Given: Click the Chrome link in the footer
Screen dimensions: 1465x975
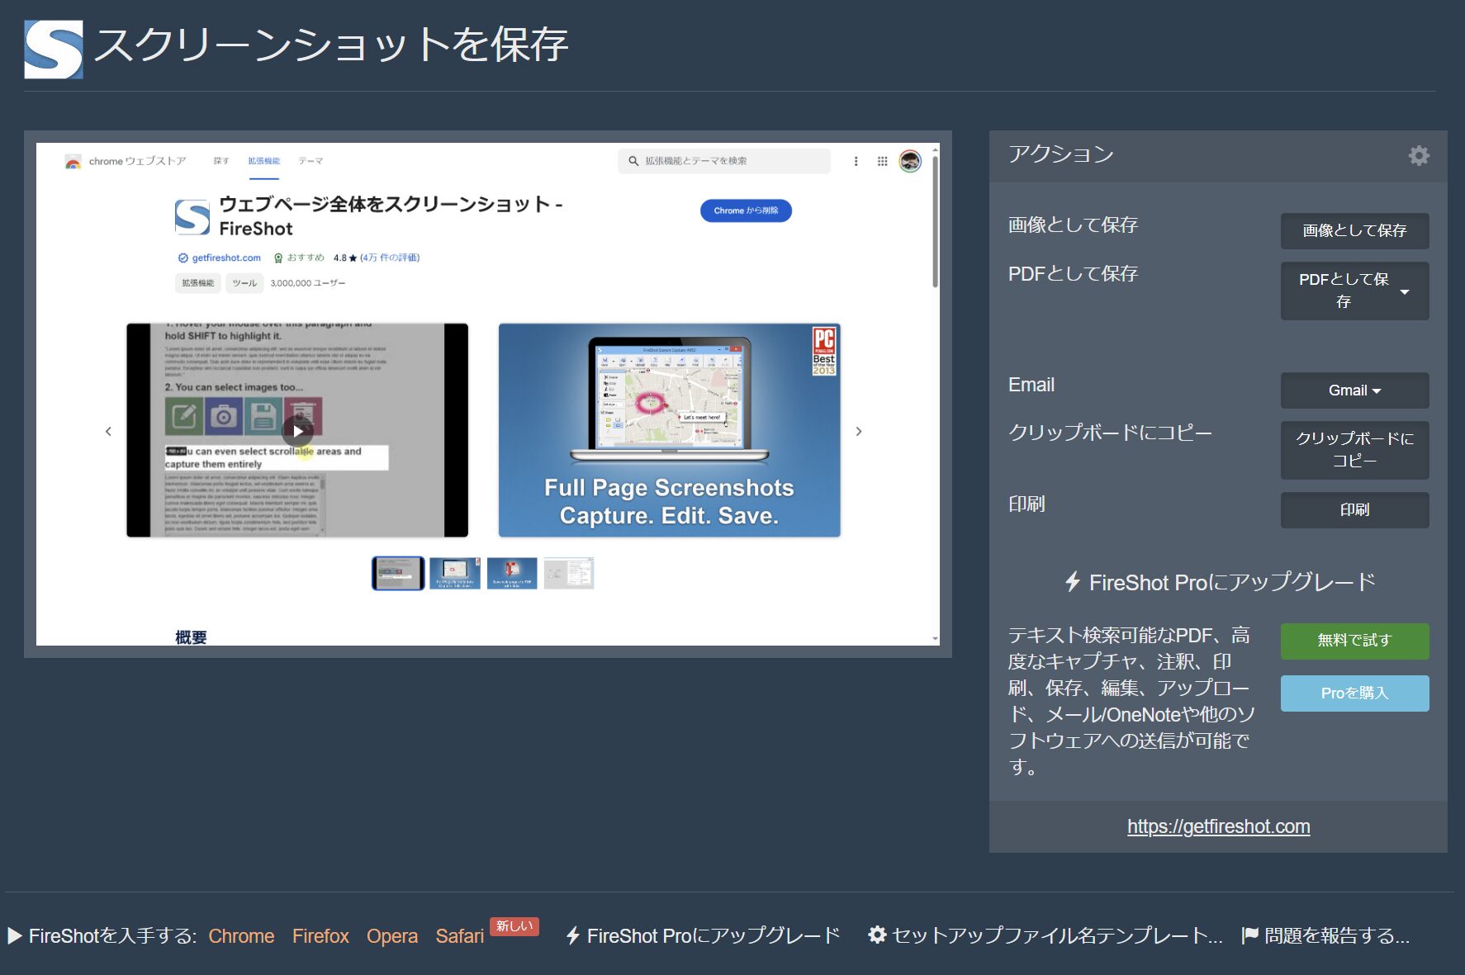Looking at the screenshot, I should point(241,936).
